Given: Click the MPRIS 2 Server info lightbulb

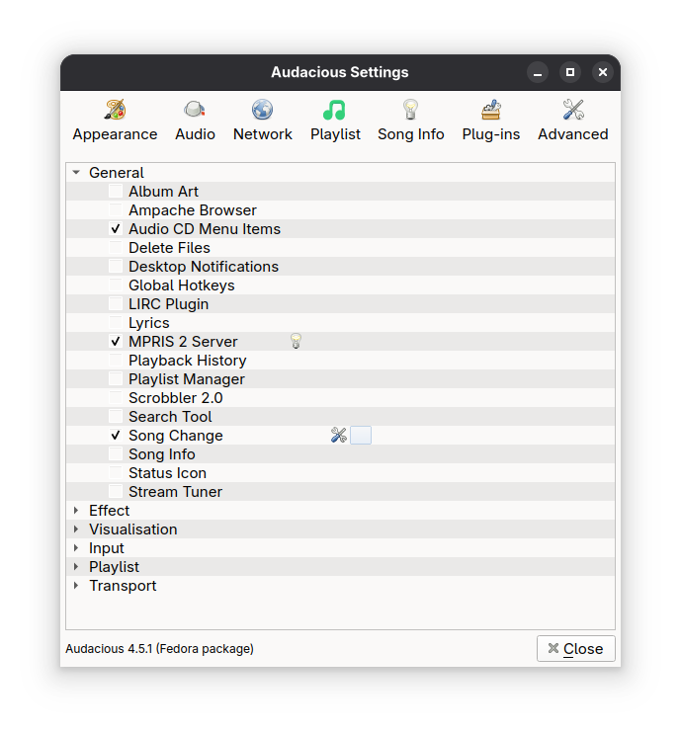Looking at the screenshot, I should [x=295, y=341].
